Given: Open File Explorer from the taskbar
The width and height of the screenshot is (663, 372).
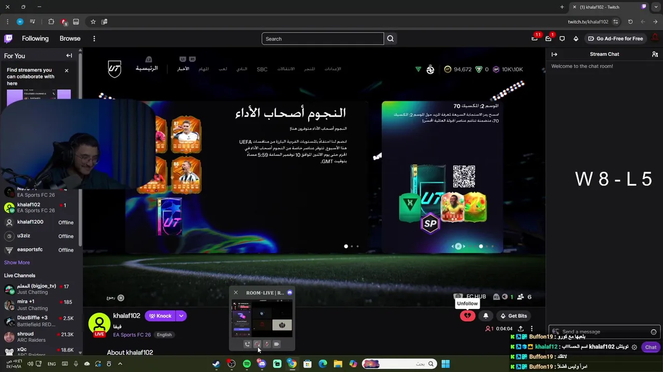Looking at the screenshot, I should 338,364.
